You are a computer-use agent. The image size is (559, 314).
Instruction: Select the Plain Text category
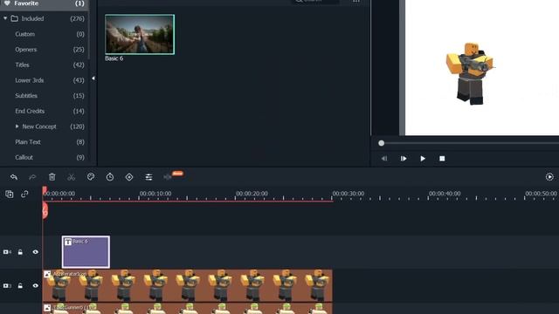coord(28,142)
